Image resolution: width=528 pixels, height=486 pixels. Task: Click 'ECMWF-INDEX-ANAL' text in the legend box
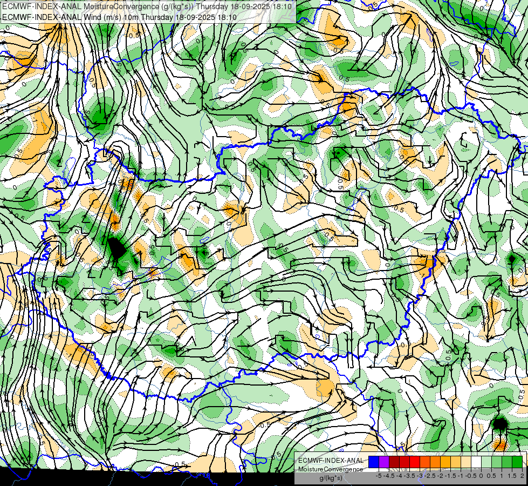(x=331, y=461)
